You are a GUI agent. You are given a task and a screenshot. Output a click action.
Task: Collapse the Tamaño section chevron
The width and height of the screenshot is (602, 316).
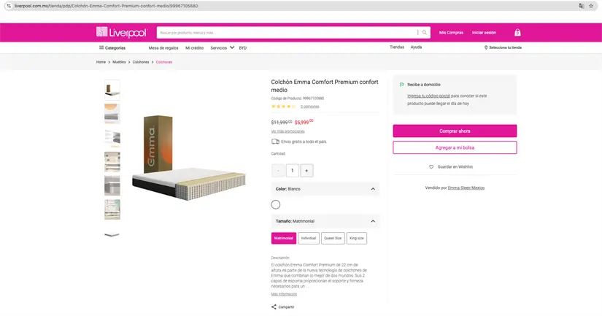[373, 221]
